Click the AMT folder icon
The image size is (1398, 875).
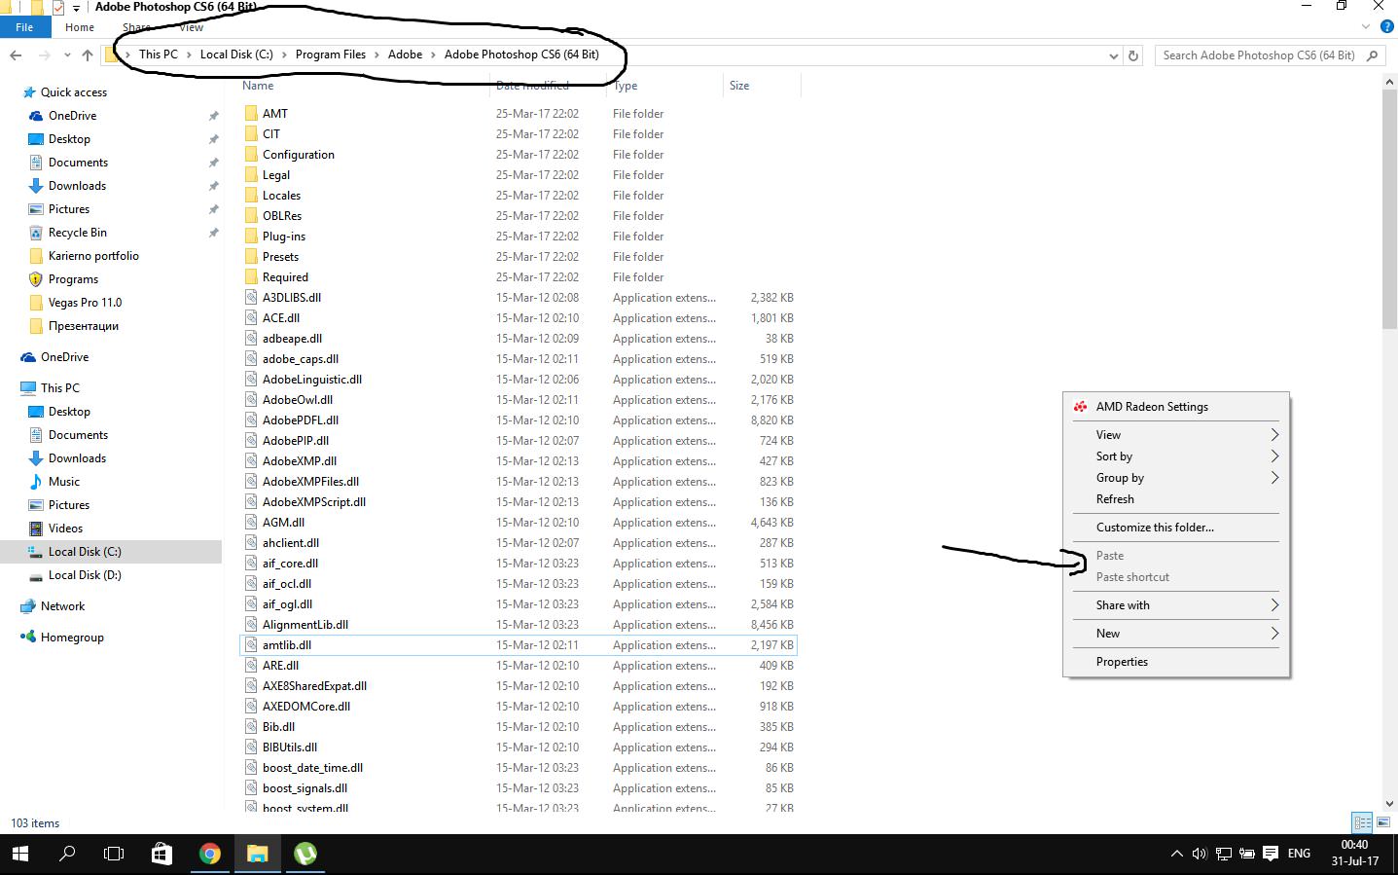[x=252, y=113]
